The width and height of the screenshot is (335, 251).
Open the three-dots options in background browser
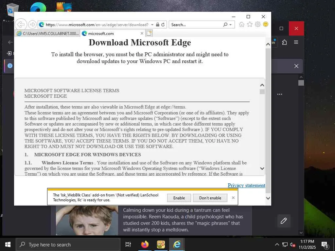pos(280,94)
